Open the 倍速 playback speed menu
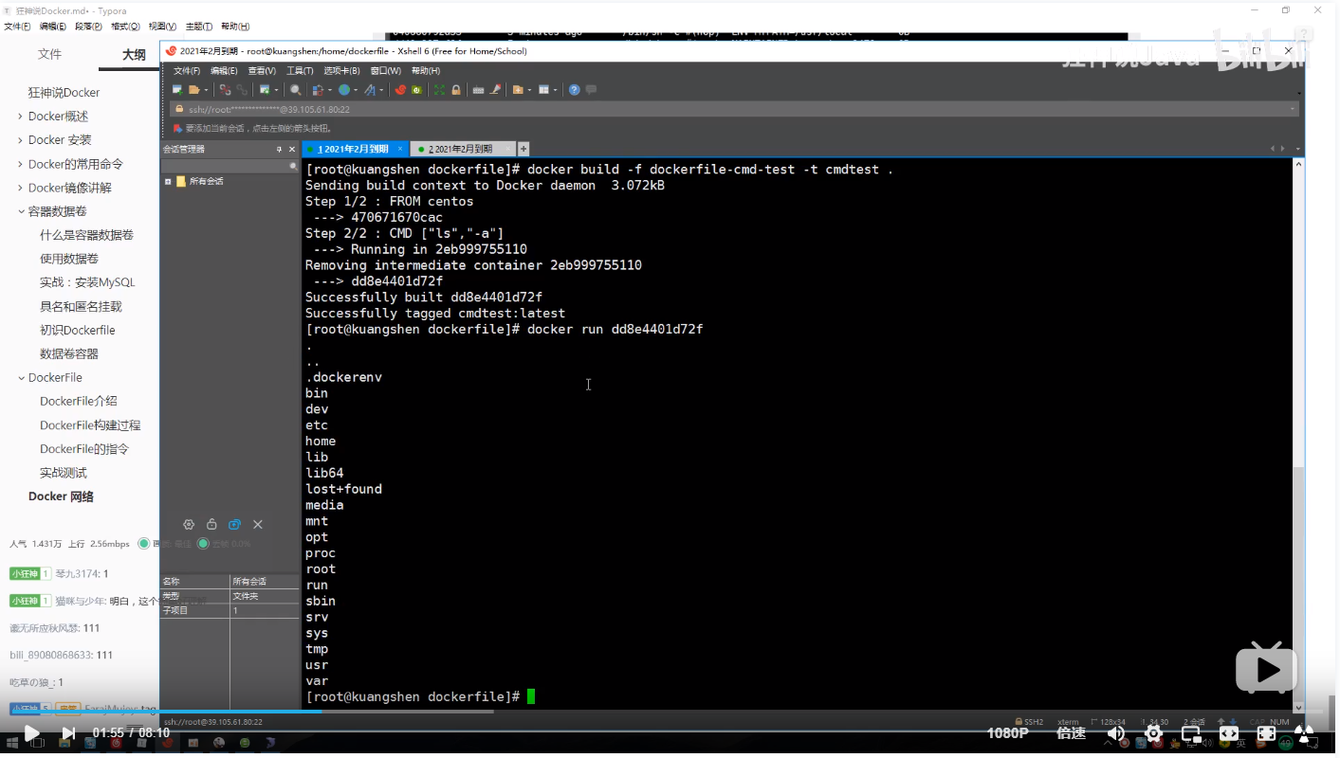Image resolution: width=1340 pixels, height=758 pixels. click(1071, 733)
